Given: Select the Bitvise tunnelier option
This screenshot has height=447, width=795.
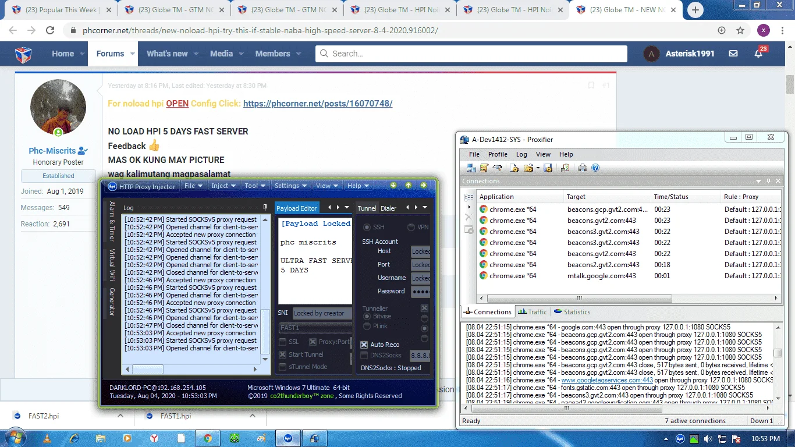Looking at the screenshot, I should (x=367, y=316).
